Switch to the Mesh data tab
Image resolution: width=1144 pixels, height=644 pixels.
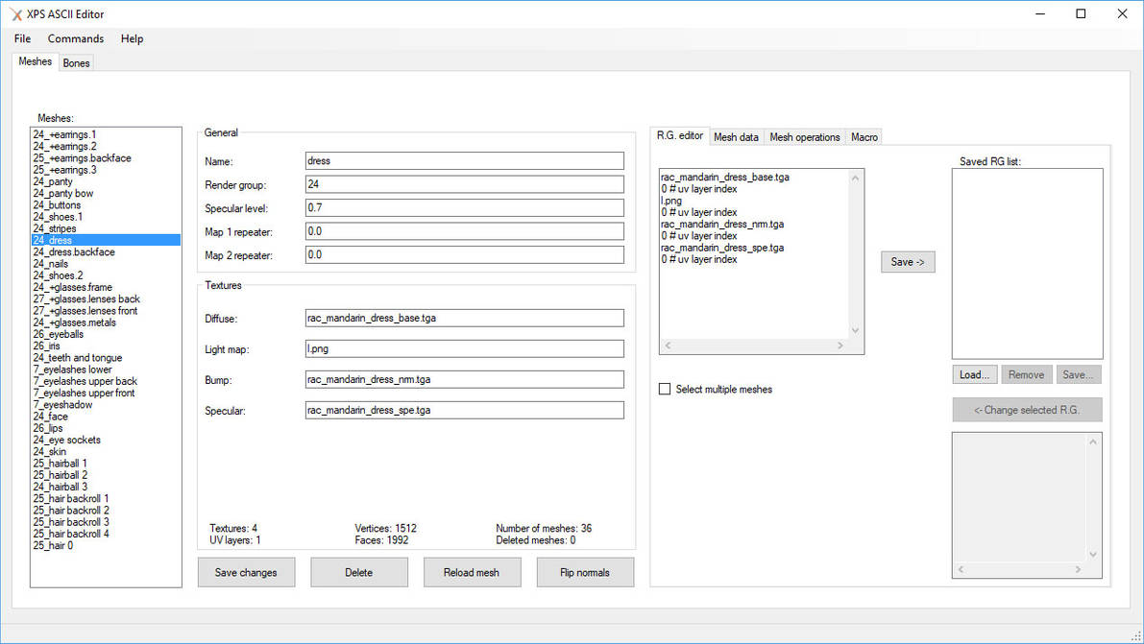pyautogui.click(x=736, y=137)
